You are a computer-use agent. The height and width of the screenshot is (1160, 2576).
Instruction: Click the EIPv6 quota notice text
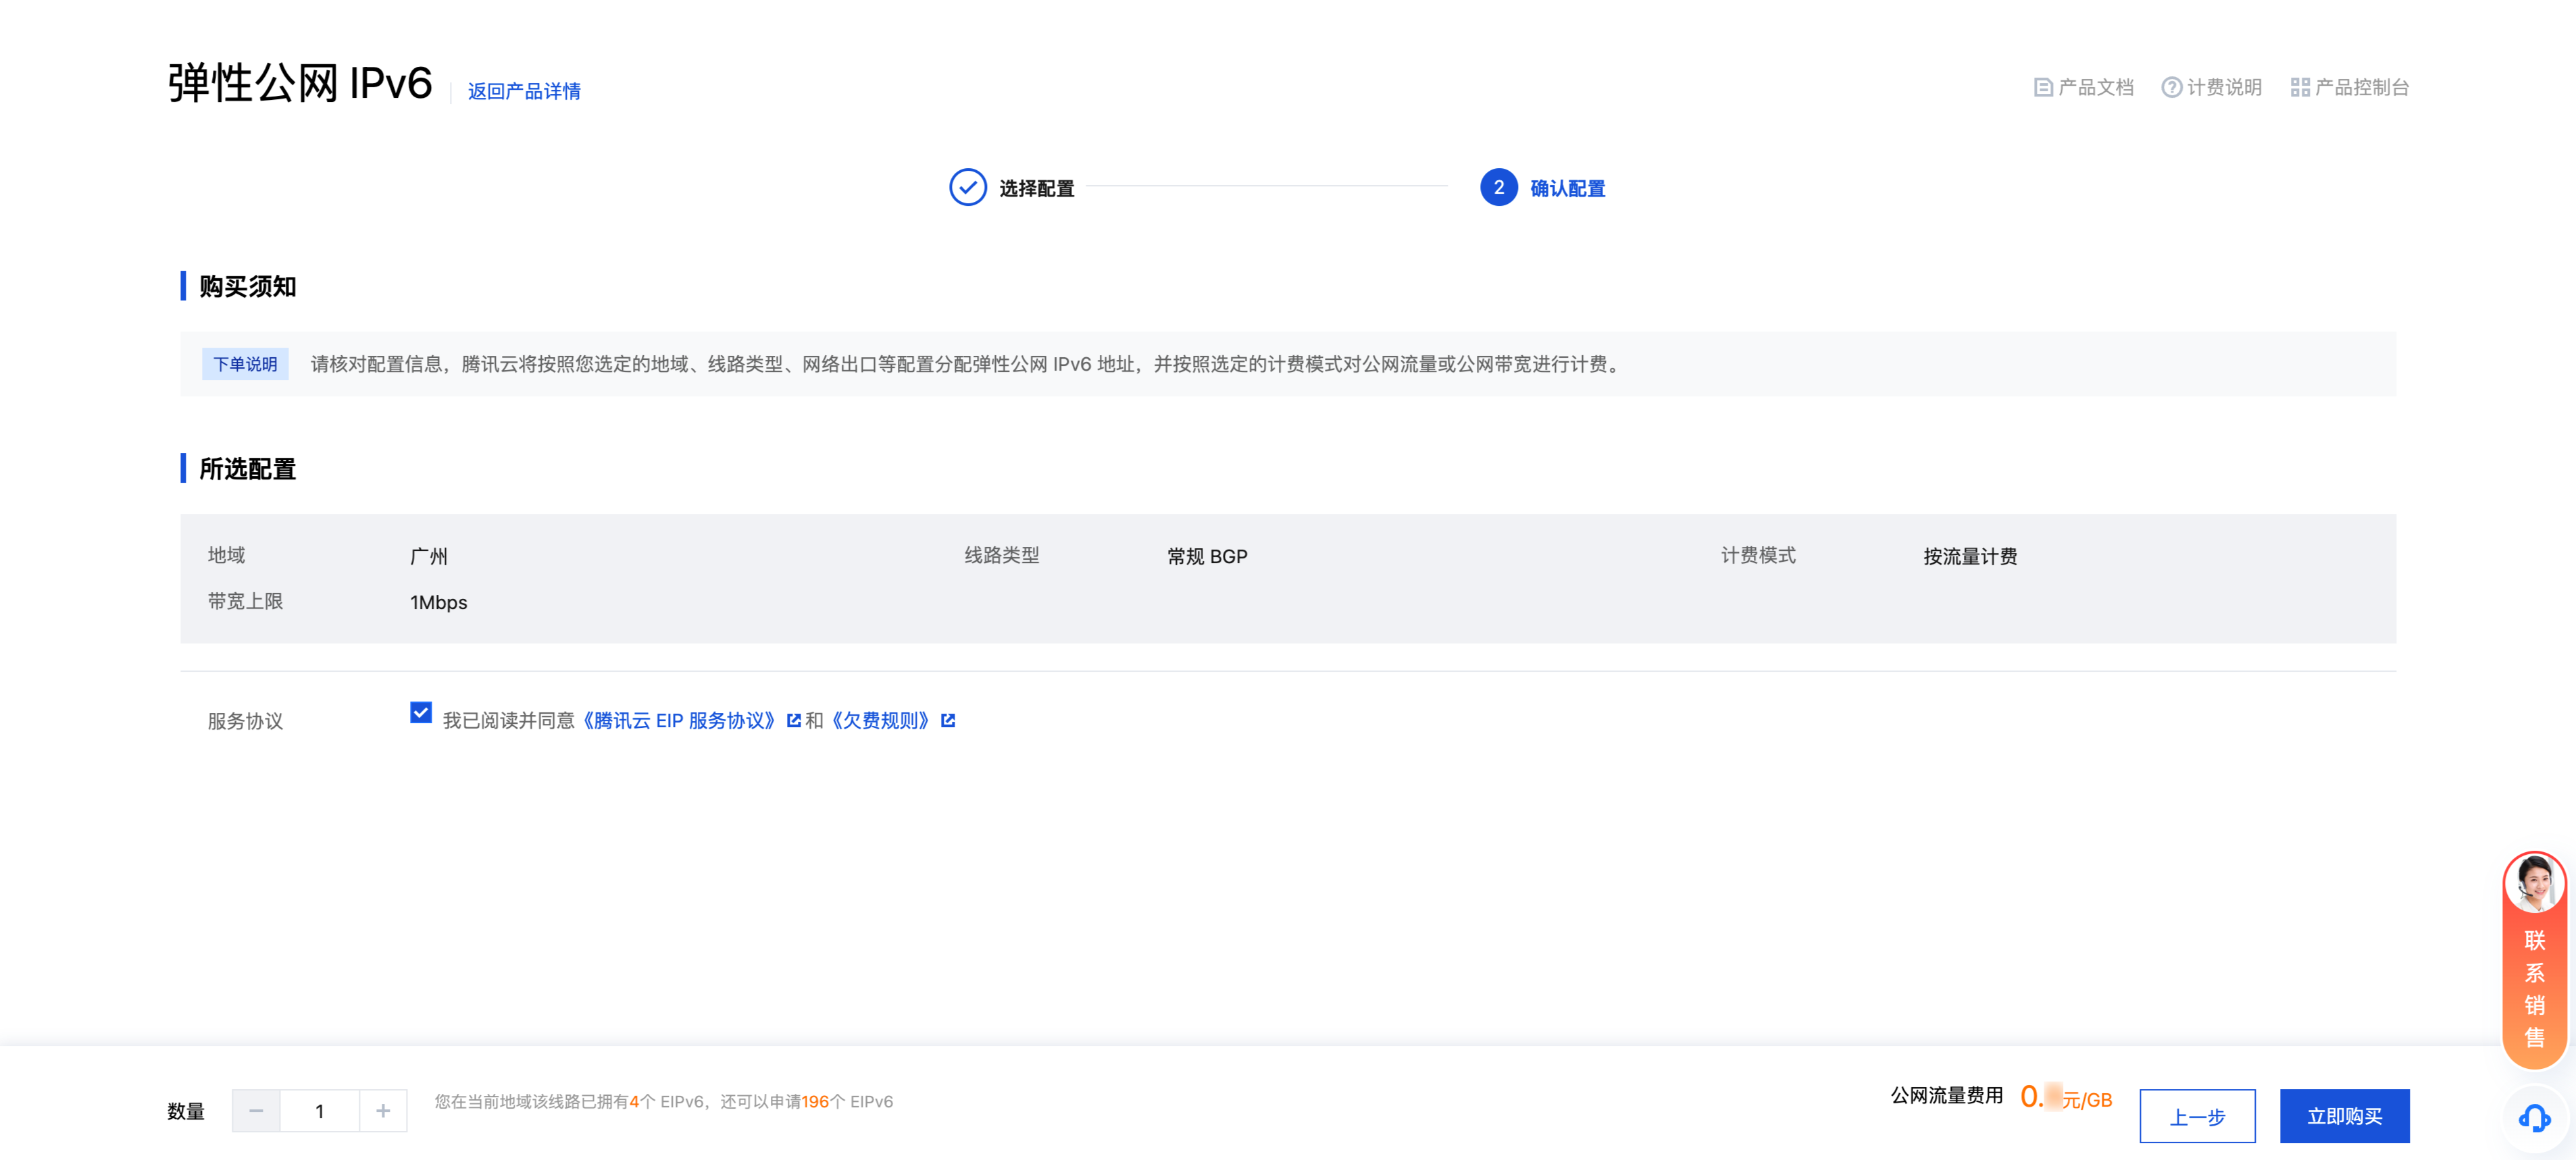[663, 1101]
